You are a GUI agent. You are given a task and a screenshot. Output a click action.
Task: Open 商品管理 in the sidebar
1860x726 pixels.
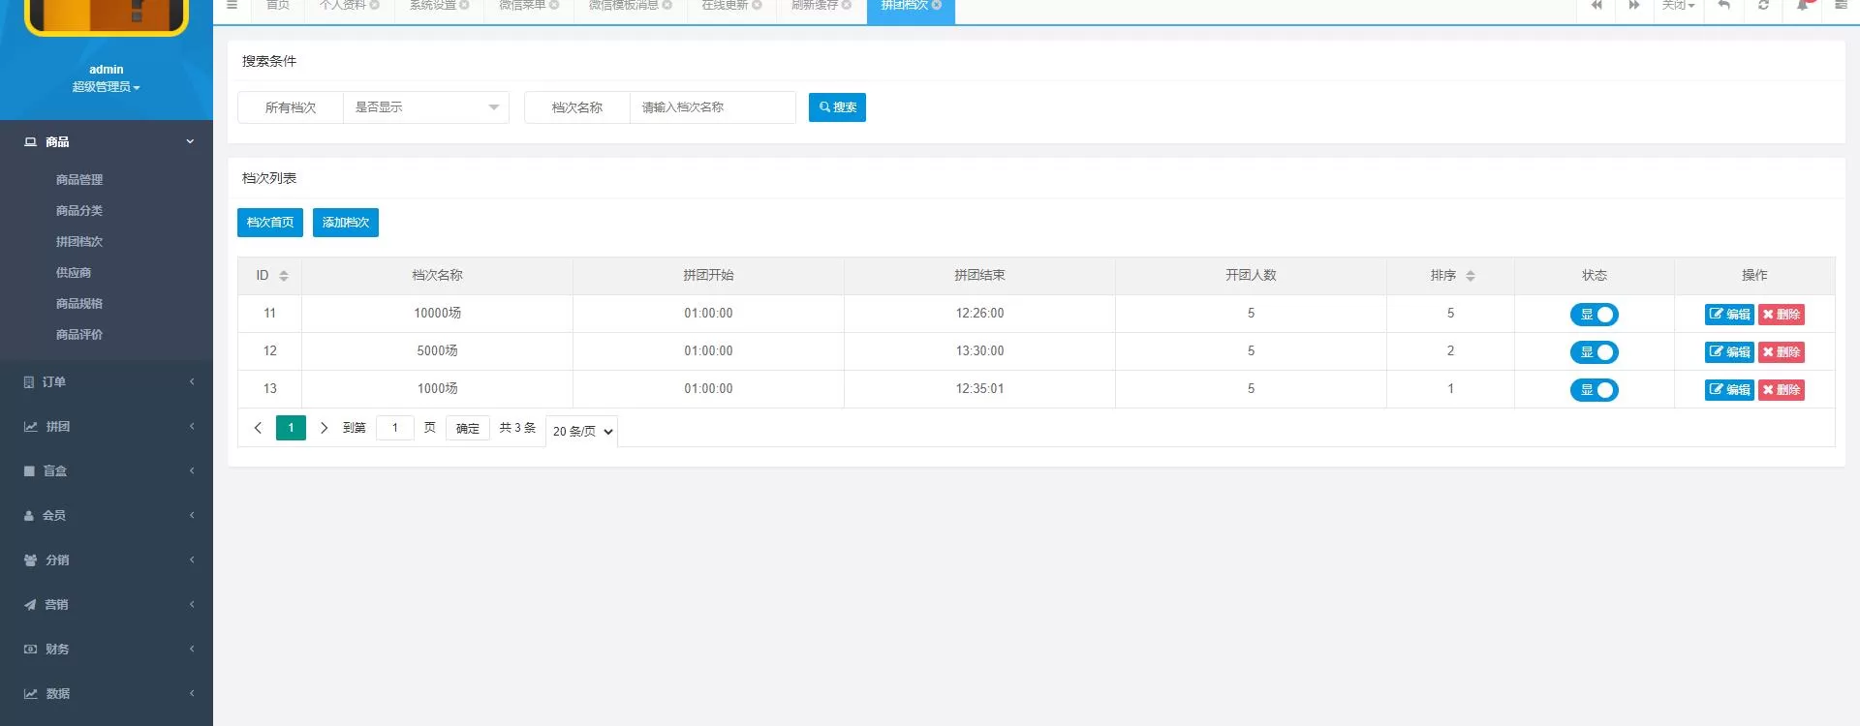pos(79,180)
